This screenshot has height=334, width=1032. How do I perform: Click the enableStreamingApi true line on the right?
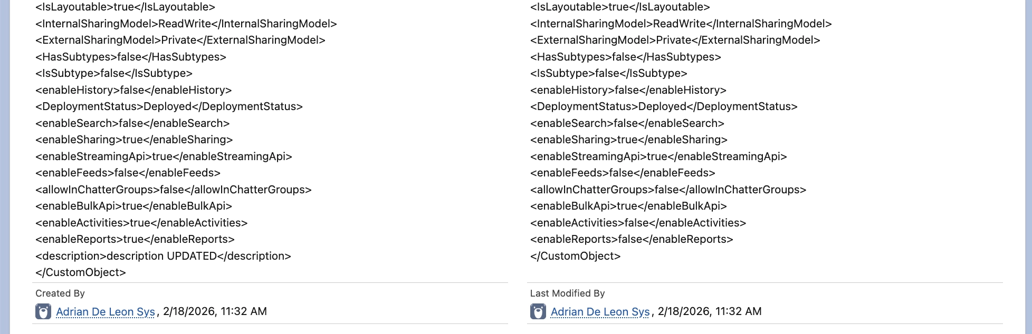(x=658, y=156)
